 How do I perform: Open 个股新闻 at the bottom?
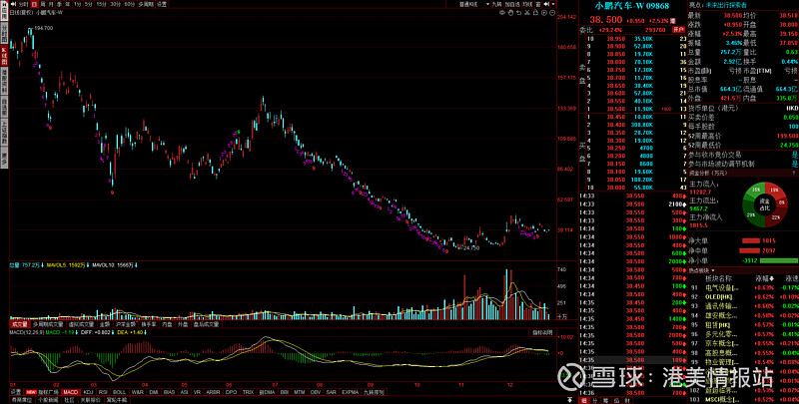[48, 400]
